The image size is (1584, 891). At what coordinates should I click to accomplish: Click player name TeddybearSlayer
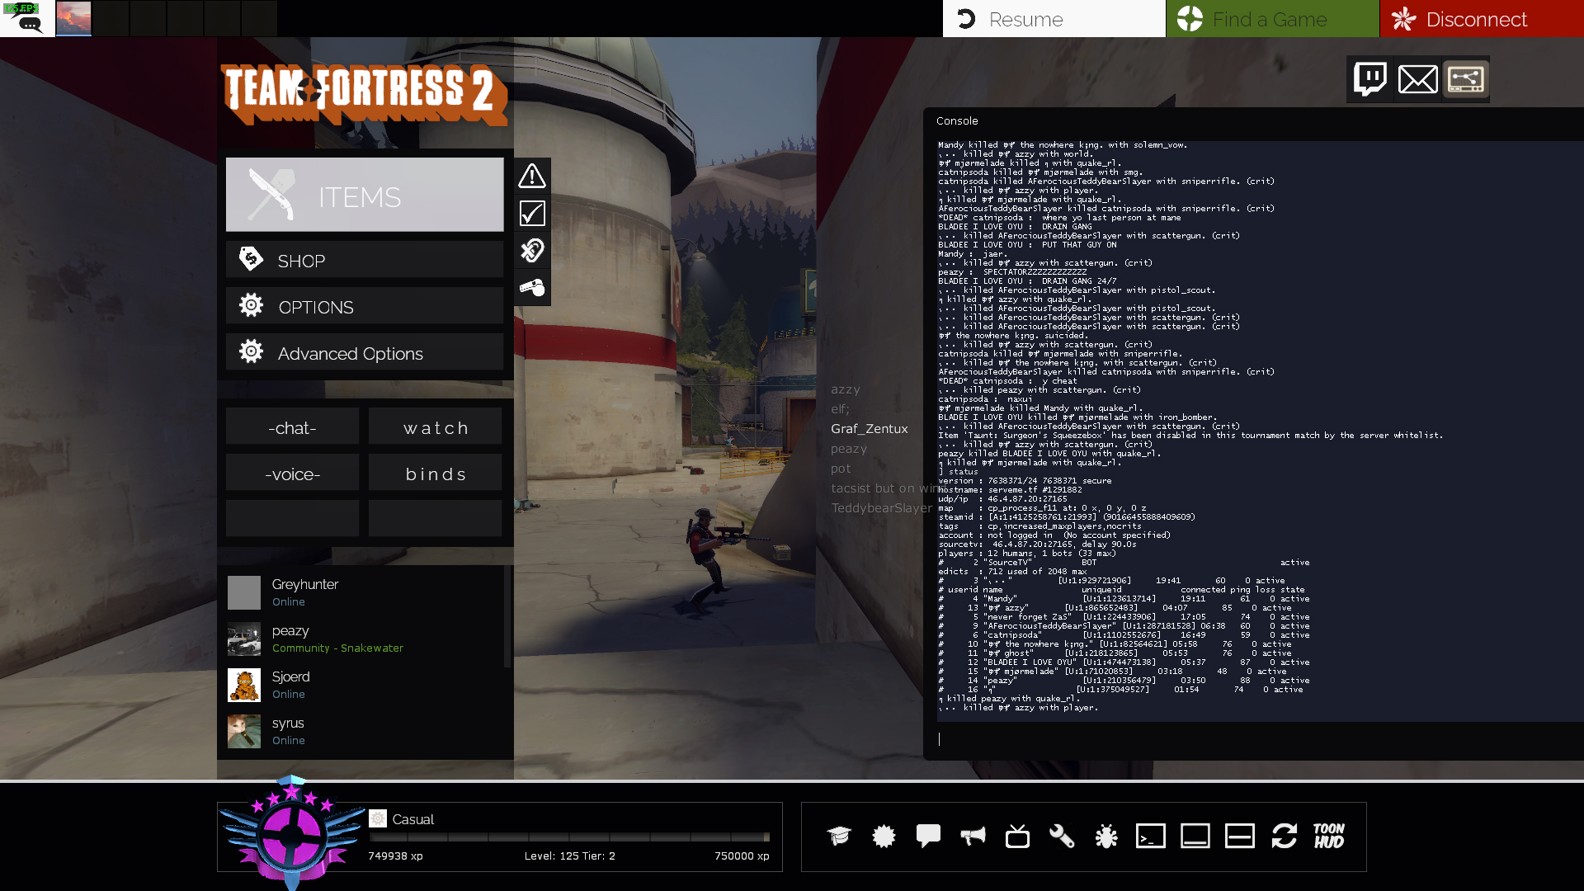tap(881, 508)
